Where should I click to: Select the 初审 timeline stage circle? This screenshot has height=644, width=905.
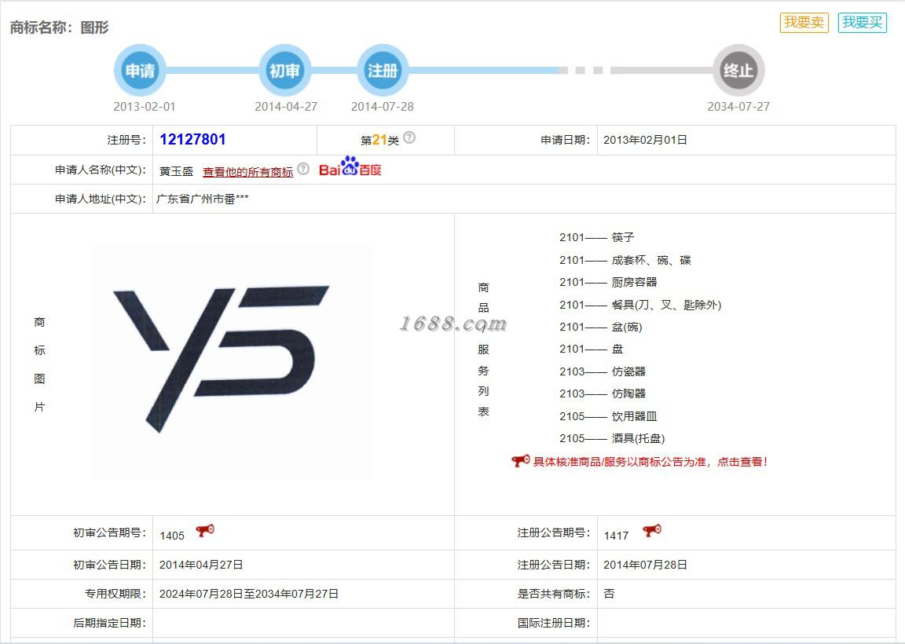coord(284,71)
